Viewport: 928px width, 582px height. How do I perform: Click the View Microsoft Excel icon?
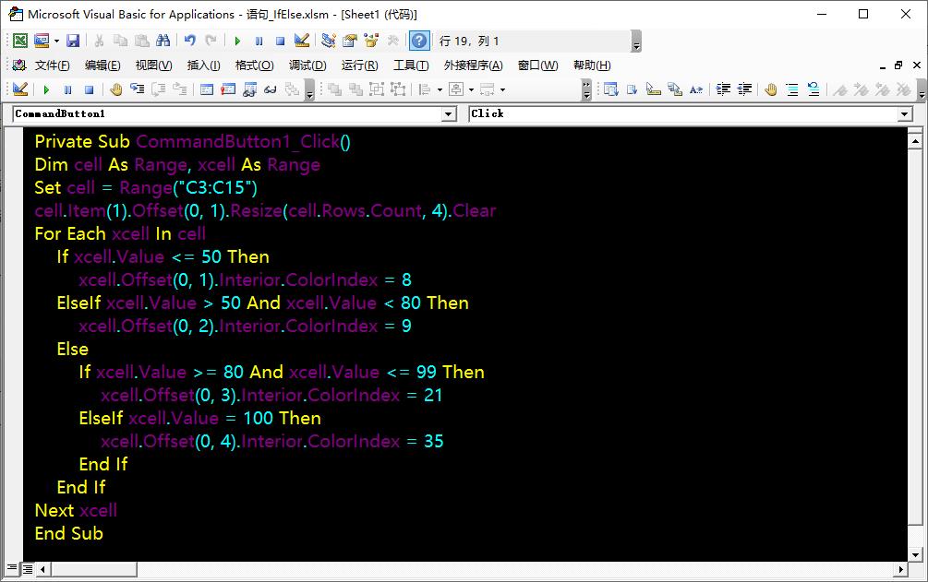coord(19,41)
